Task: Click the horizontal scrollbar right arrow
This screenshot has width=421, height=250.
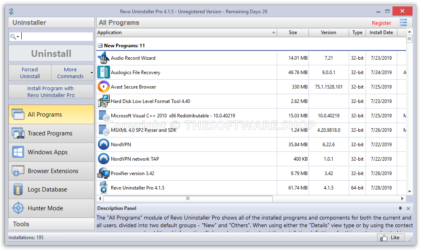Action: tap(402, 198)
